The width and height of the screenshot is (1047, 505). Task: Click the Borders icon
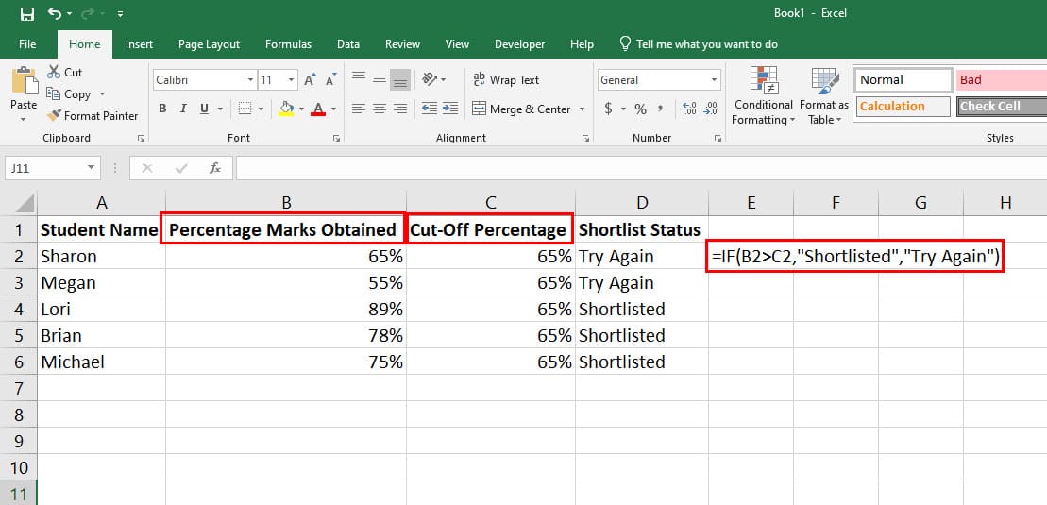245,109
